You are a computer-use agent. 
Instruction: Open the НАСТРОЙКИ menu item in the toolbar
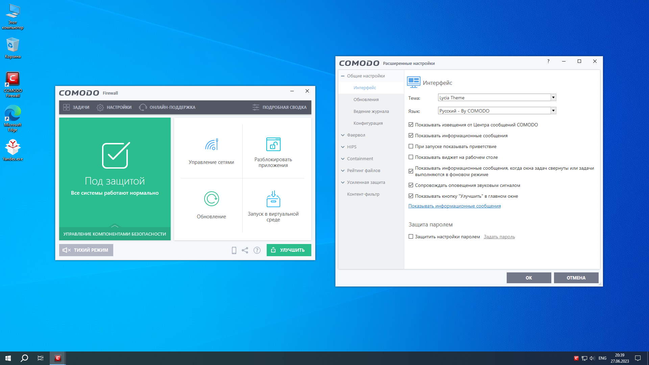(x=114, y=107)
